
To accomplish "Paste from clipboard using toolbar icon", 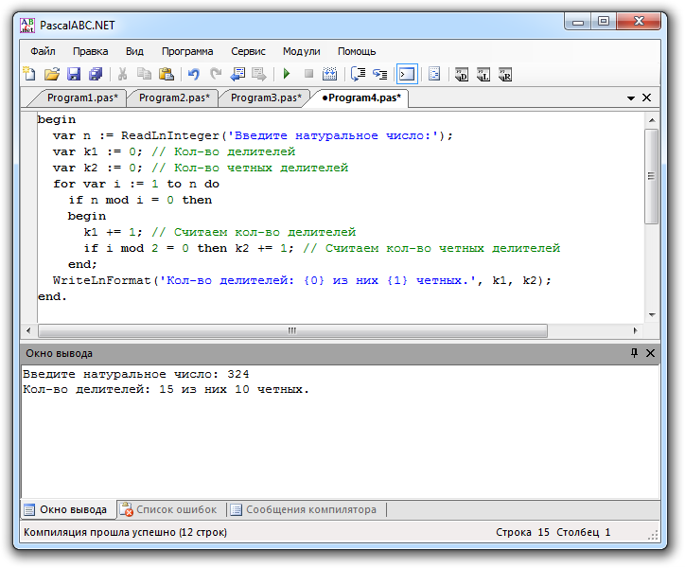I will tap(167, 74).
